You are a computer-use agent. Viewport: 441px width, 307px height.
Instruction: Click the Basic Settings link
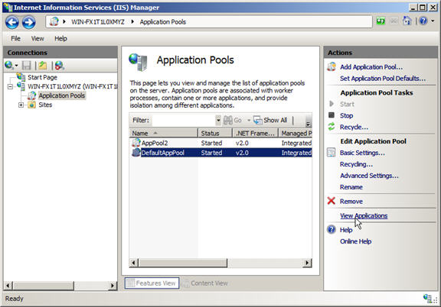362,153
